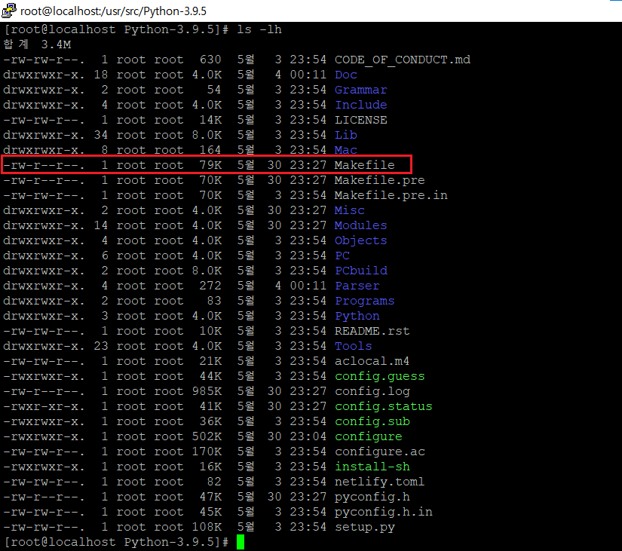Select the aclocal.m4 file name

372,361
